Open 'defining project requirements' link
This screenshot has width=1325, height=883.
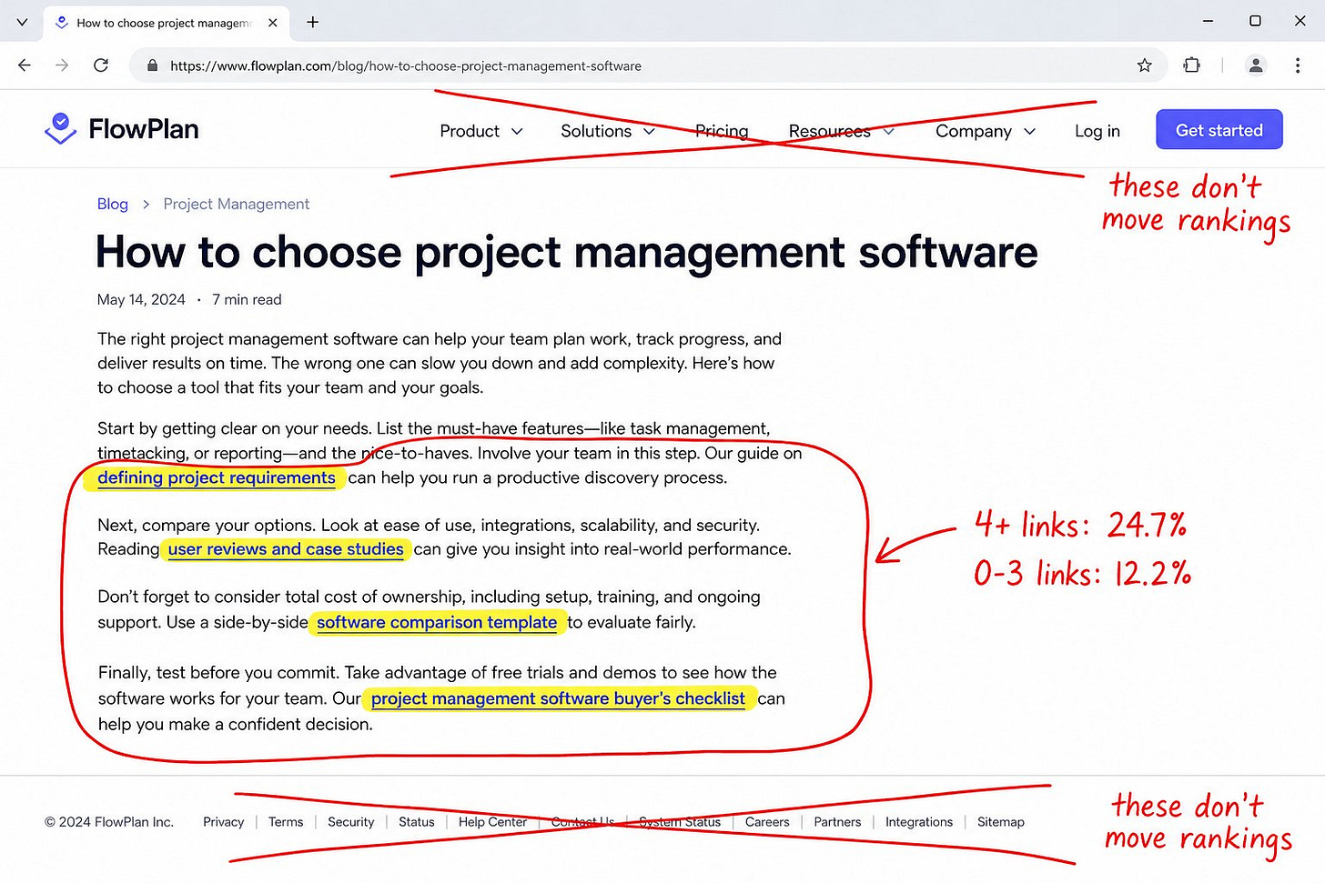[x=217, y=477]
